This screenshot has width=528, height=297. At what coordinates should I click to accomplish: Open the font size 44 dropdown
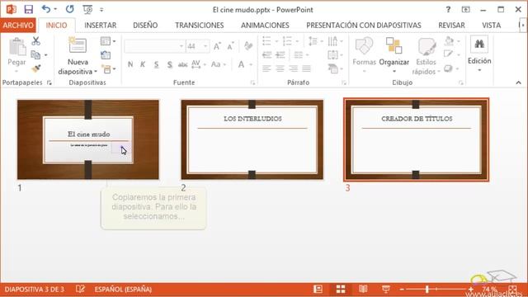tap(205, 46)
